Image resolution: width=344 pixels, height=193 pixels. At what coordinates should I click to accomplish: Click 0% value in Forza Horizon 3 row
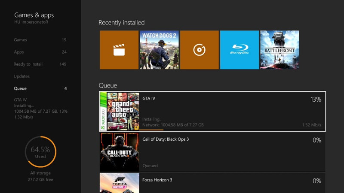317,181
